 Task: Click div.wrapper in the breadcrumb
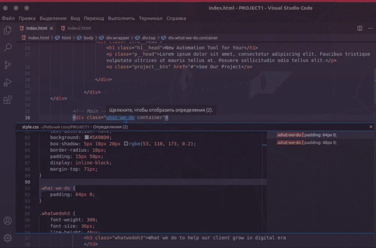click(x=118, y=38)
